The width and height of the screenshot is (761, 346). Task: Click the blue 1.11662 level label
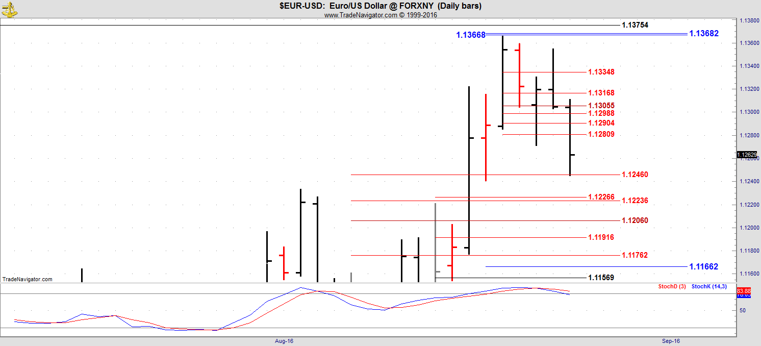703,266
